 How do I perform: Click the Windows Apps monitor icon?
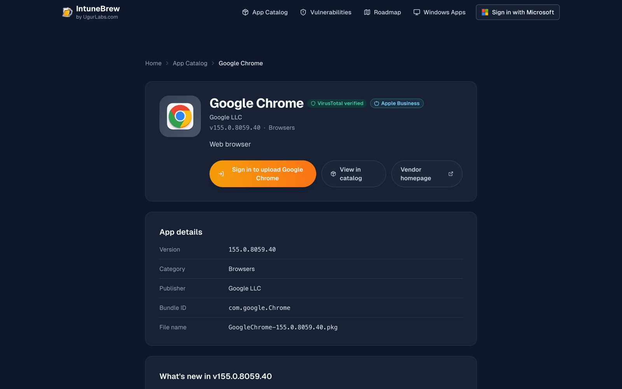[x=417, y=12]
